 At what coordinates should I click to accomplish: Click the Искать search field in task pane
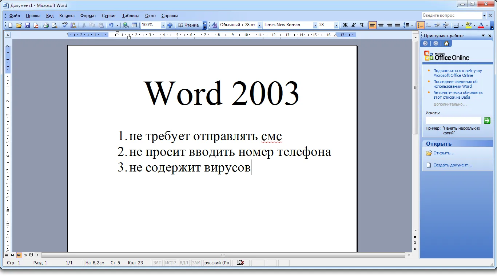pyautogui.click(x=453, y=121)
